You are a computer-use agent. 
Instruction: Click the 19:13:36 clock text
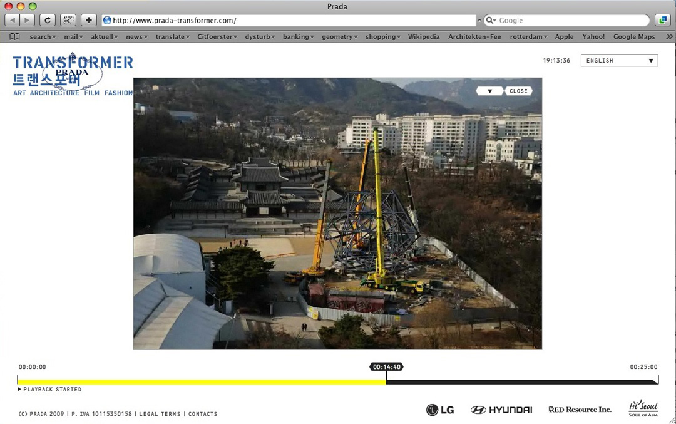pos(556,60)
